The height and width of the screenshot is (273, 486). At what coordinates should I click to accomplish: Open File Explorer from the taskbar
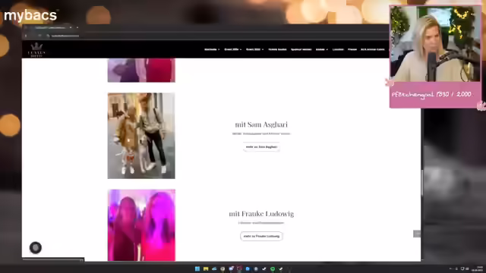[206, 268]
